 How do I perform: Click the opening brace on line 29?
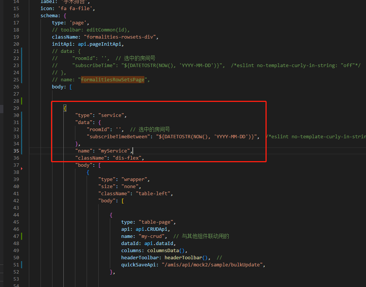point(65,108)
